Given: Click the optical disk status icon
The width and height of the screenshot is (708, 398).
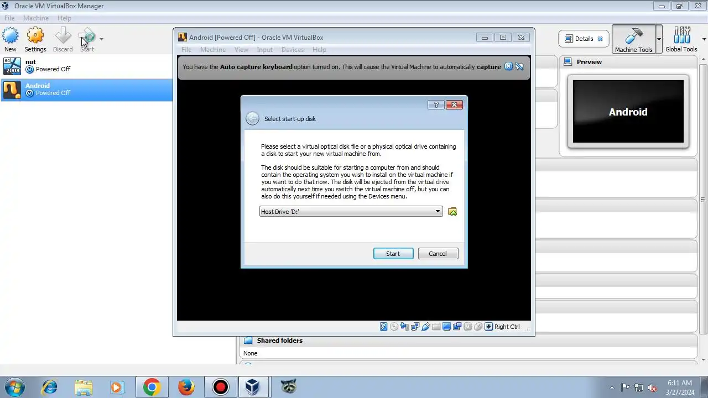Looking at the screenshot, I should pos(394,327).
